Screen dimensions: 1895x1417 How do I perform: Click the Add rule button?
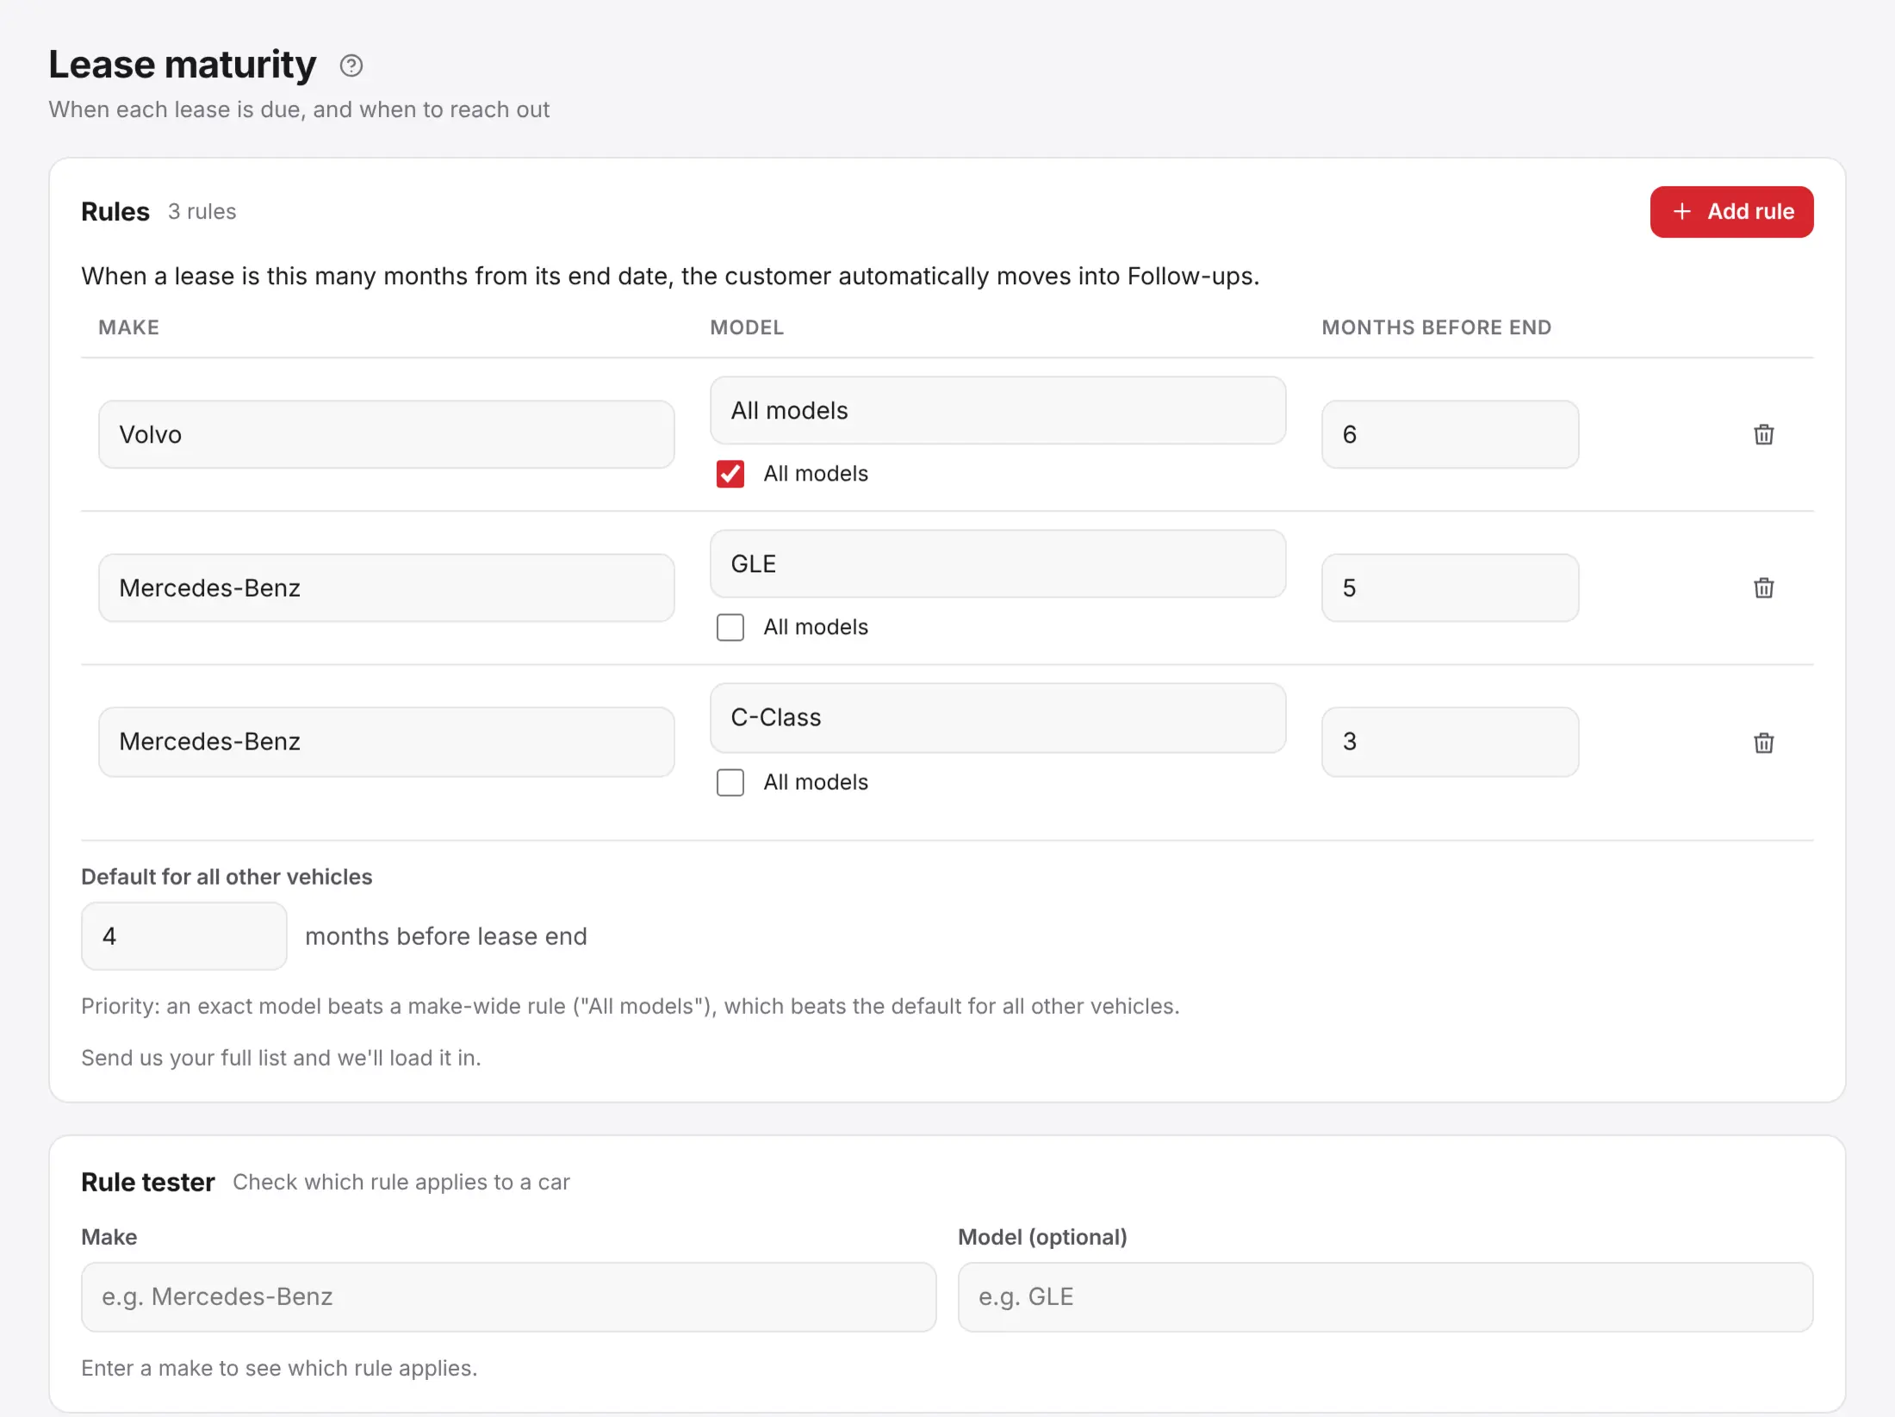click(x=1731, y=212)
